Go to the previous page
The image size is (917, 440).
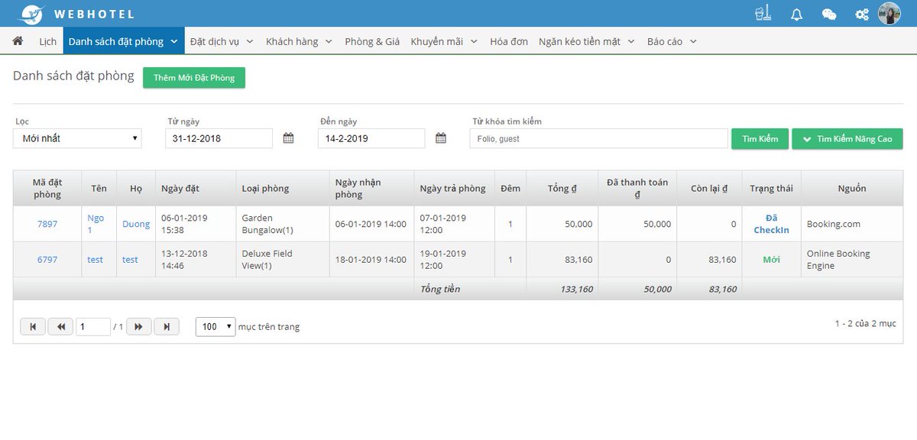[x=60, y=327]
